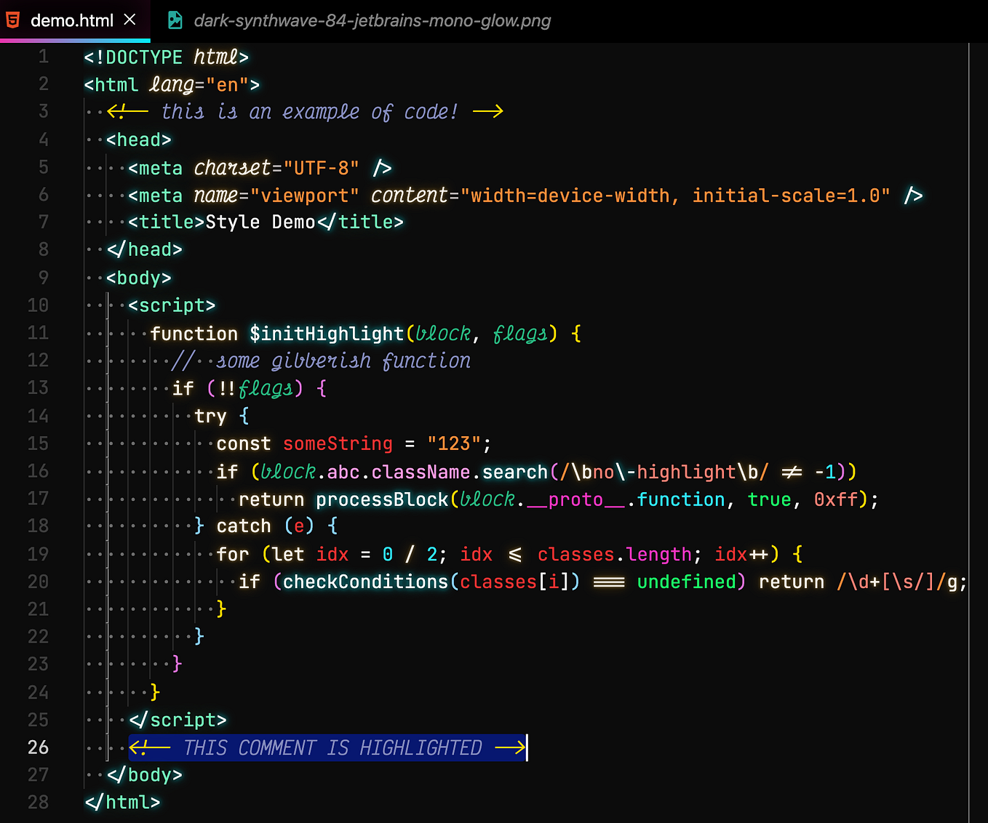Click line number 11 in the gutter
The height and width of the screenshot is (823, 988).
(38, 333)
